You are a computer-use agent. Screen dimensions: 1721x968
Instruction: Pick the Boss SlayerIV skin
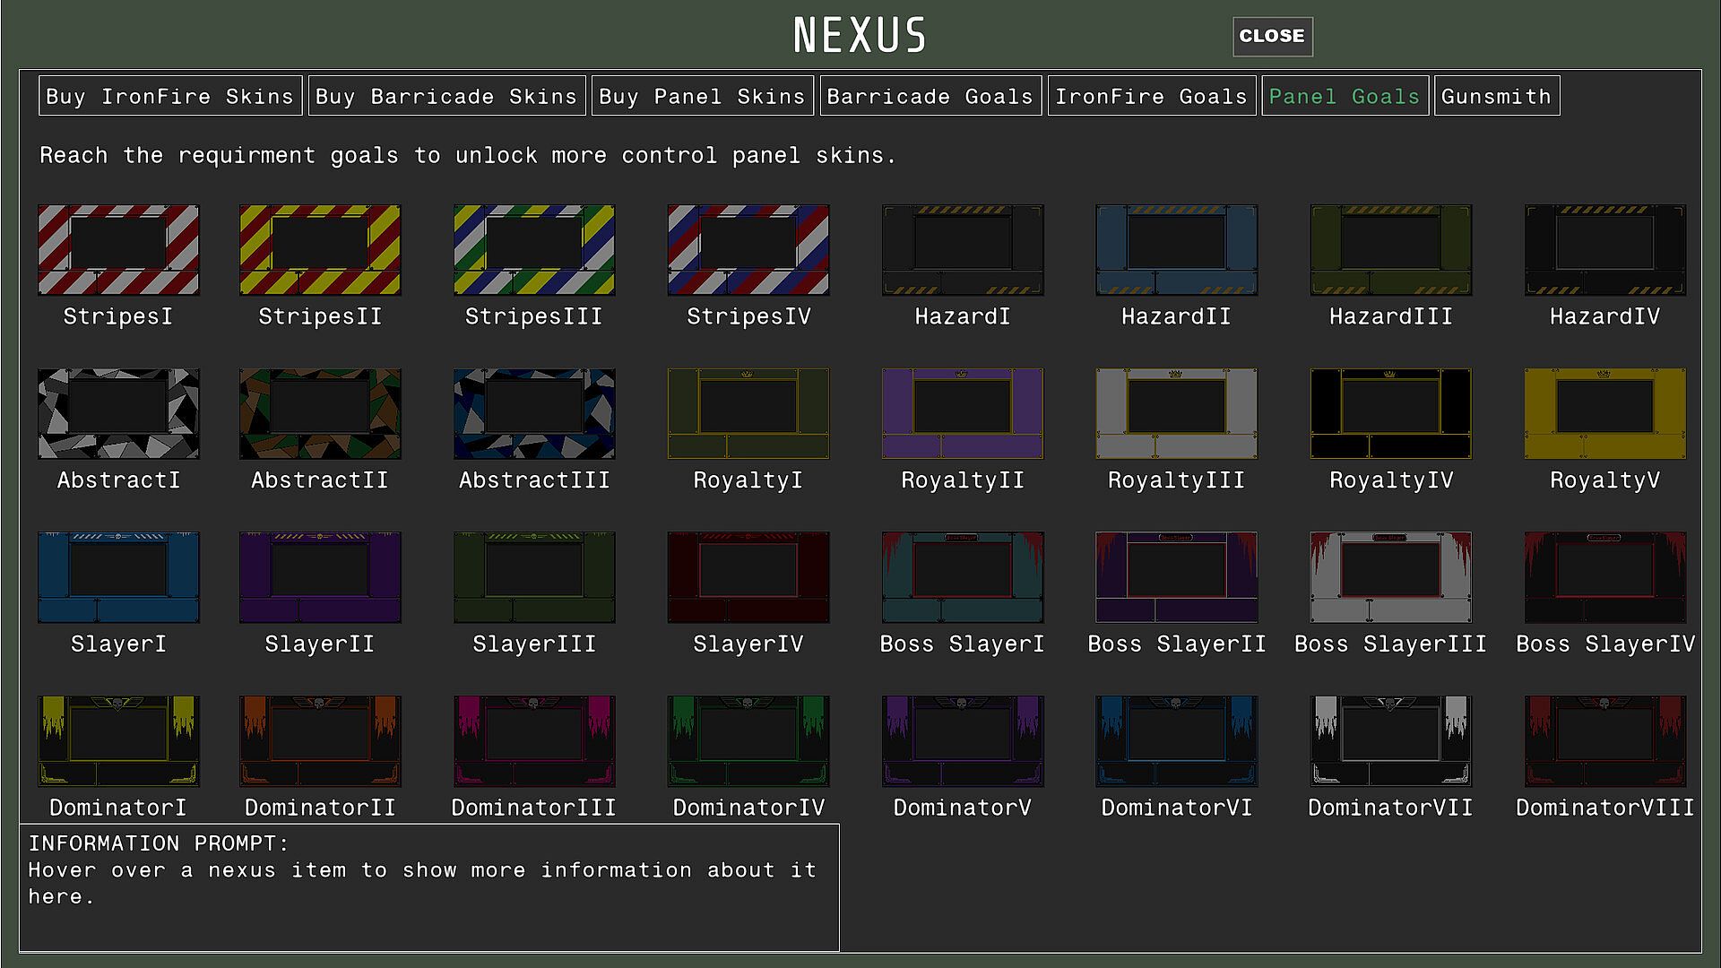[1605, 578]
